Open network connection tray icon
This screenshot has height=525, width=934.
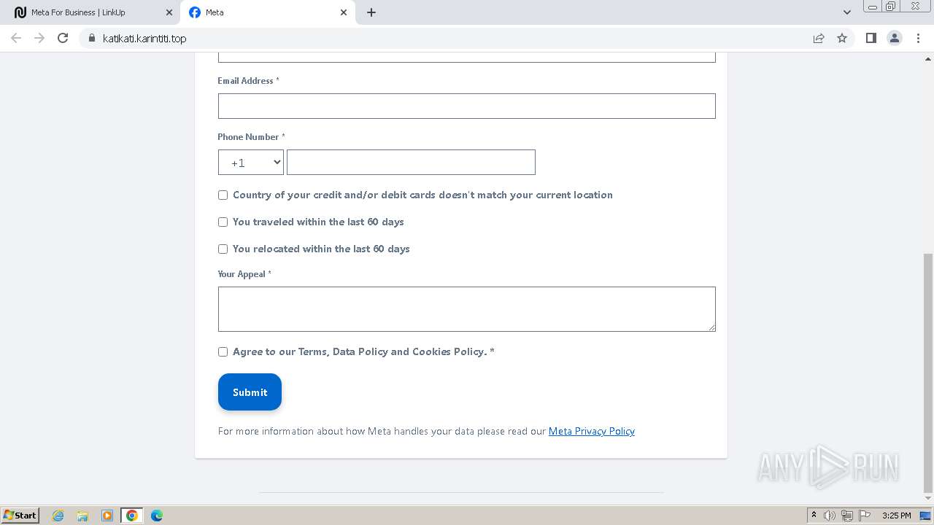pos(847,516)
